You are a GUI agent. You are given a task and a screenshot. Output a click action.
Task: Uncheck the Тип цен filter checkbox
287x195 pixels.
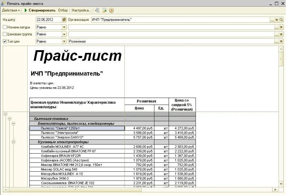[5, 41]
